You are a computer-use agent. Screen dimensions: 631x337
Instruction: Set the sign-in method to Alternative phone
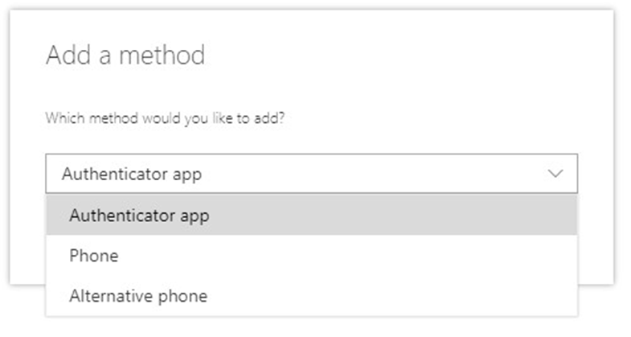tap(138, 296)
